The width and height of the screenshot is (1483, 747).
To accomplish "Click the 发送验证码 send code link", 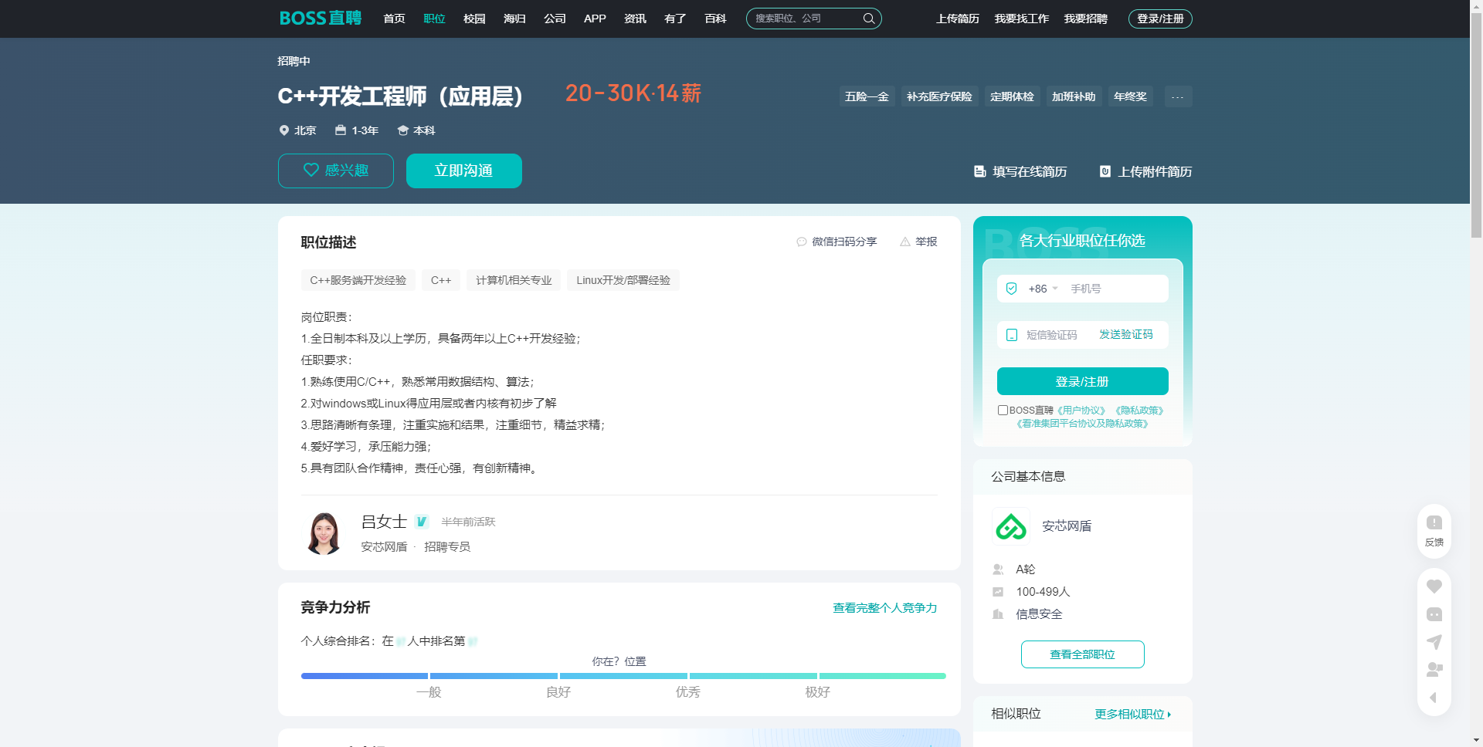I will click(x=1125, y=335).
